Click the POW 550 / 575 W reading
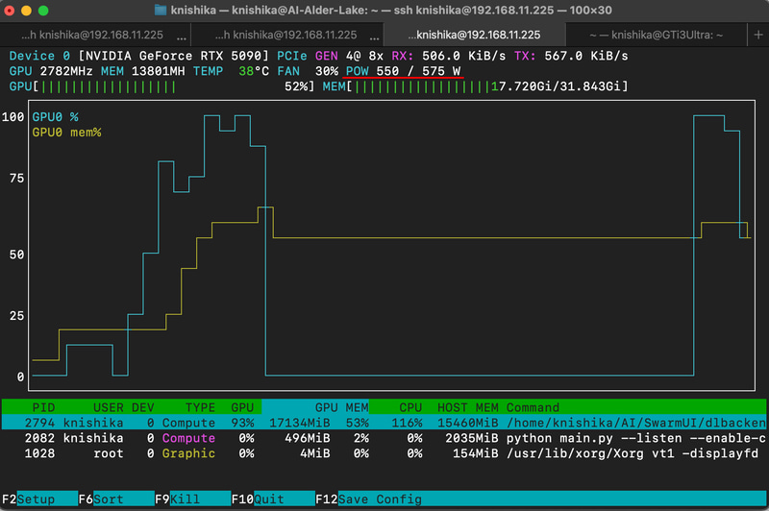The height and width of the screenshot is (511, 769). click(403, 71)
